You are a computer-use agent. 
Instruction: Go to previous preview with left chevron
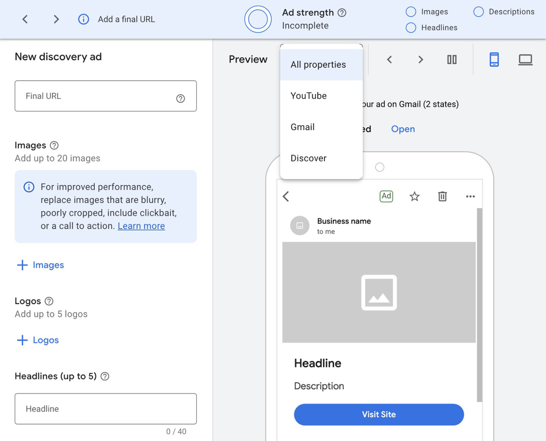point(390,59)
